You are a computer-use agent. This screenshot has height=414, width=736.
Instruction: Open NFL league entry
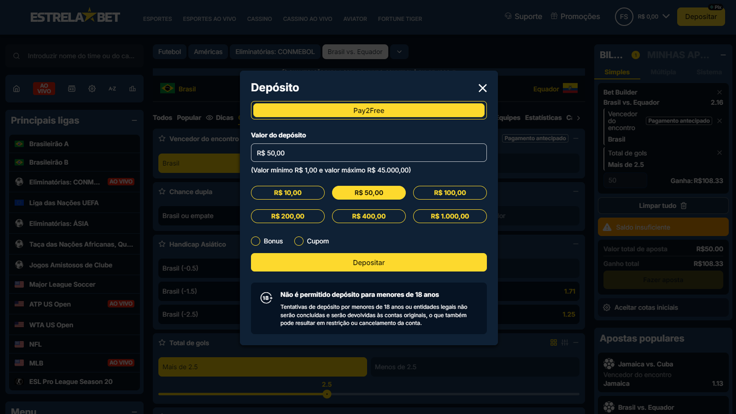coord(74,344)
